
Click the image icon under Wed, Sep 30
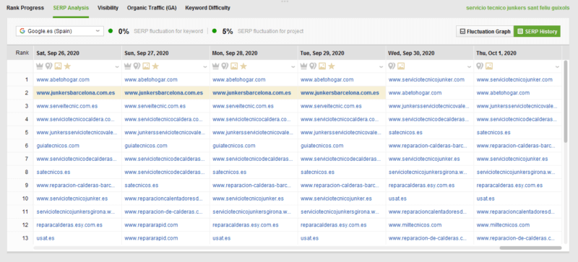(x=401, y=66)
